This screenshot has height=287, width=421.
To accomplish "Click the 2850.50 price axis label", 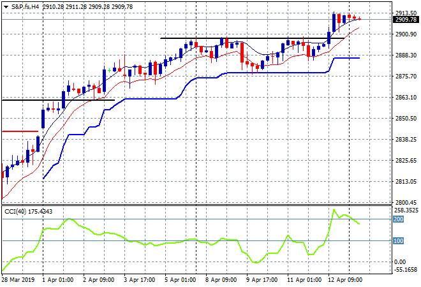I will tap(406, 119).
